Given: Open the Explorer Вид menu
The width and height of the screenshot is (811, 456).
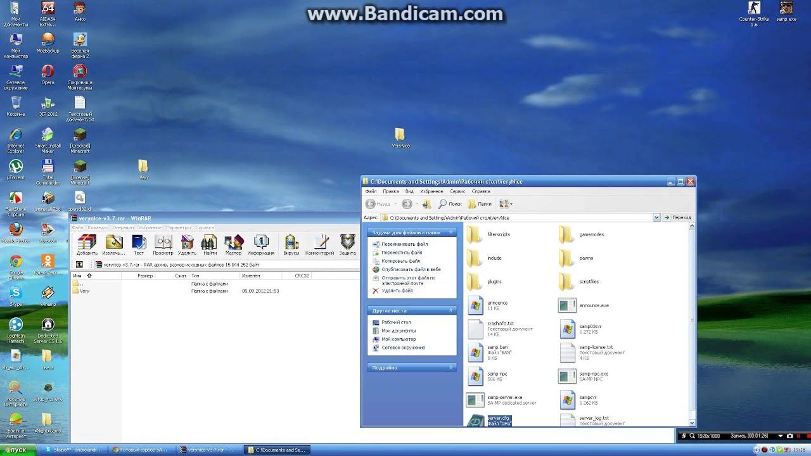Looking at the screenshot, I should coord(409,191).
